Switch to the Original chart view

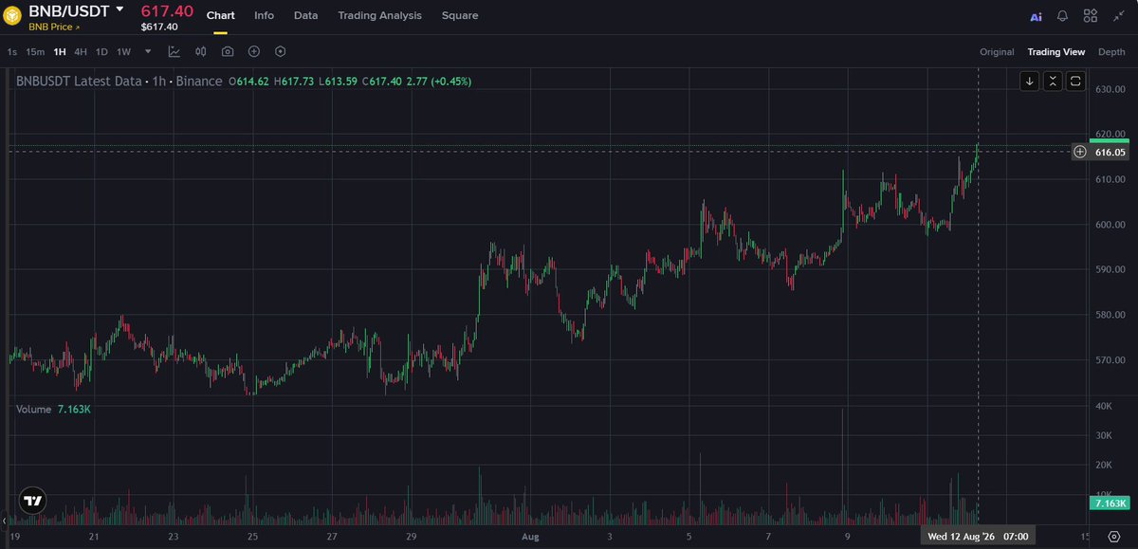(997, 52)
